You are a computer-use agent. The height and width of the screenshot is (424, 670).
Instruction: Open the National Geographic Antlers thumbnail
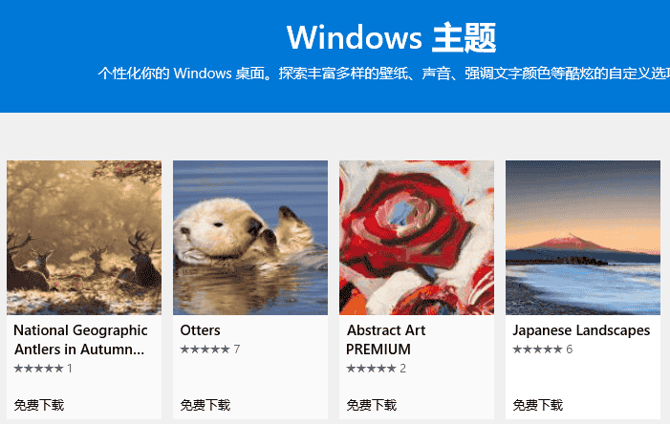(x=84, y=238)
